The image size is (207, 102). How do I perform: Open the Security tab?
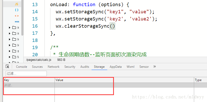click(70, 67)
